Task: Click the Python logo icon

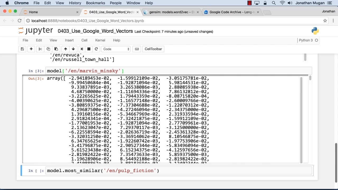Action: [315, 31]
